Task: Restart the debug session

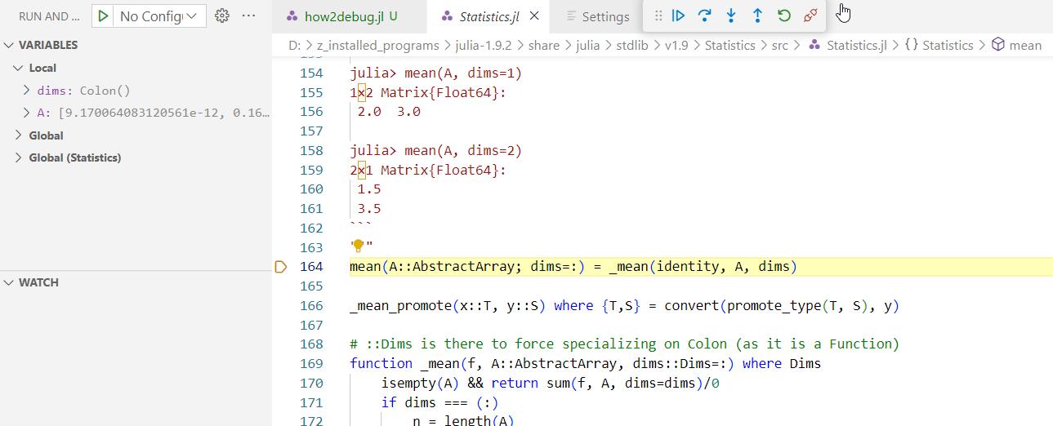Action: (x=783, y=16)
